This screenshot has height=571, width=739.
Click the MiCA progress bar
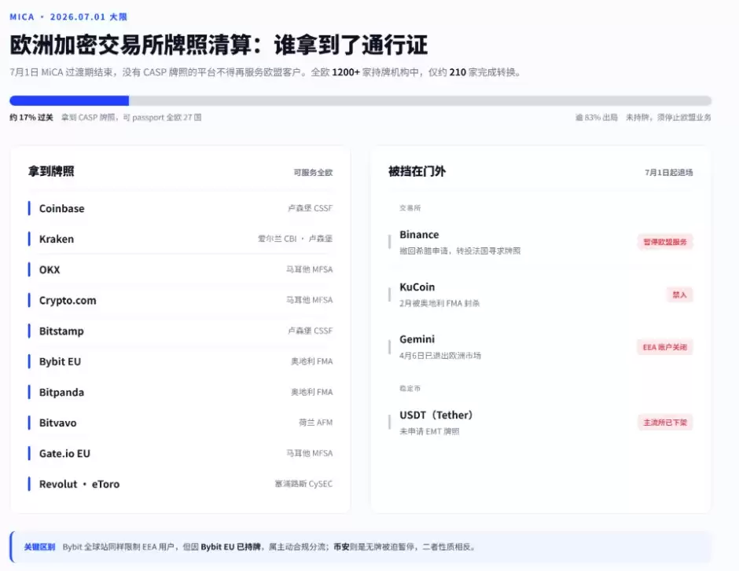coord(360,101)
